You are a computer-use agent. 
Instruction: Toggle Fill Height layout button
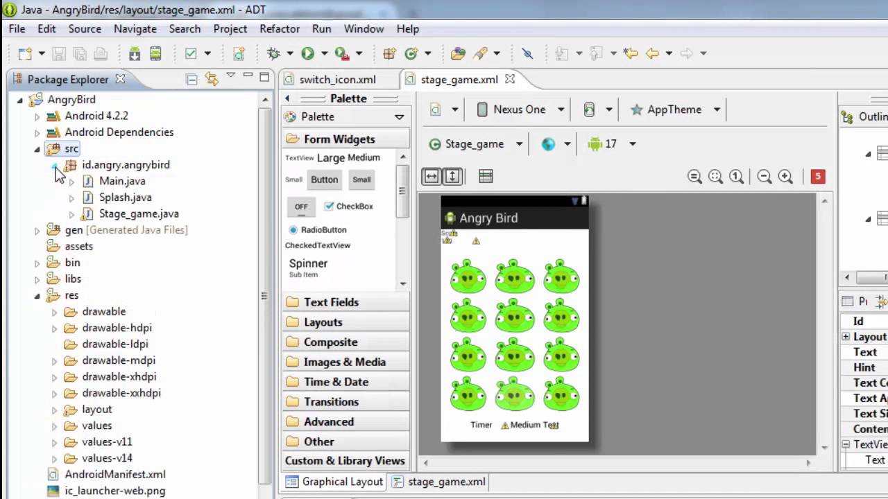pos(452,177)
